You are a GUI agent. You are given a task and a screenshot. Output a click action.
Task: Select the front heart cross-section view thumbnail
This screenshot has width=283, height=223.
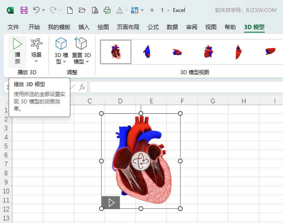click(x=116, y=52)
